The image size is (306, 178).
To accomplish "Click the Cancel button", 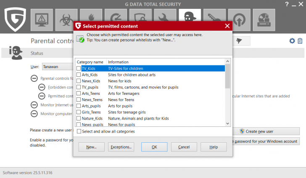I will coord(184,147).
